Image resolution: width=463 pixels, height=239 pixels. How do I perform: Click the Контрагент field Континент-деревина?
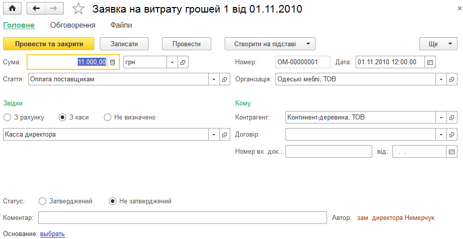[x=361, y=117]
